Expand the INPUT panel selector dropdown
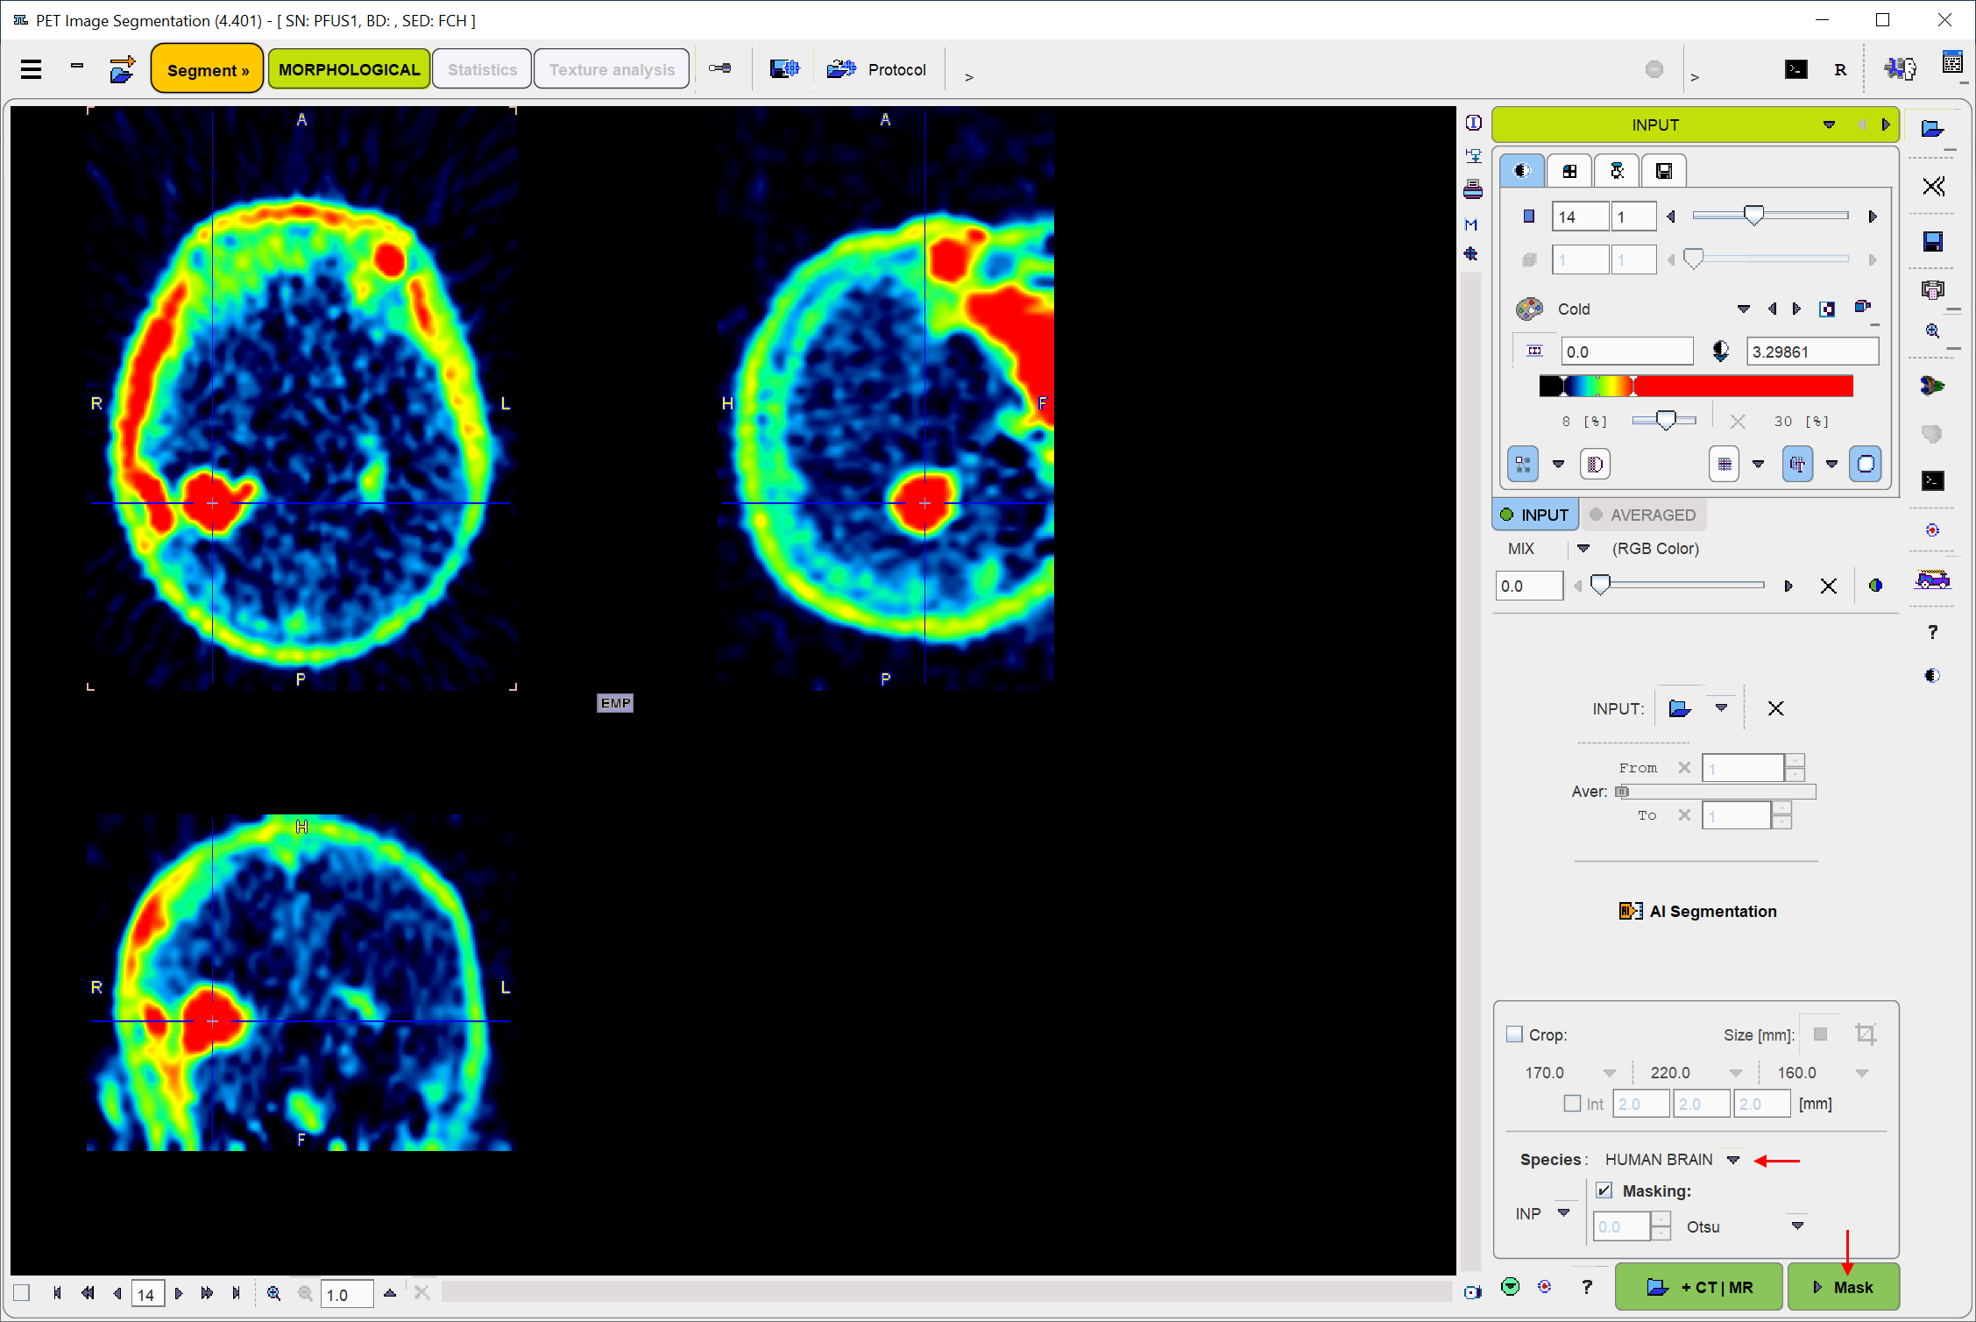This screenshot has width=1976, height=1322. [x=1829, y=124]
